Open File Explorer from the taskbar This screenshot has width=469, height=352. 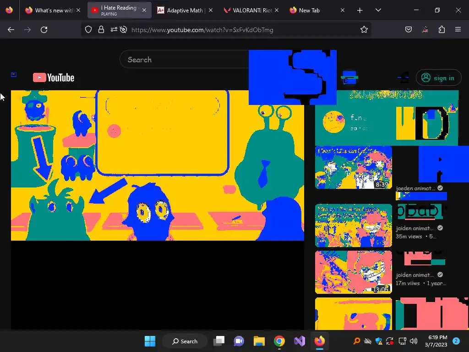pos(259,341)
